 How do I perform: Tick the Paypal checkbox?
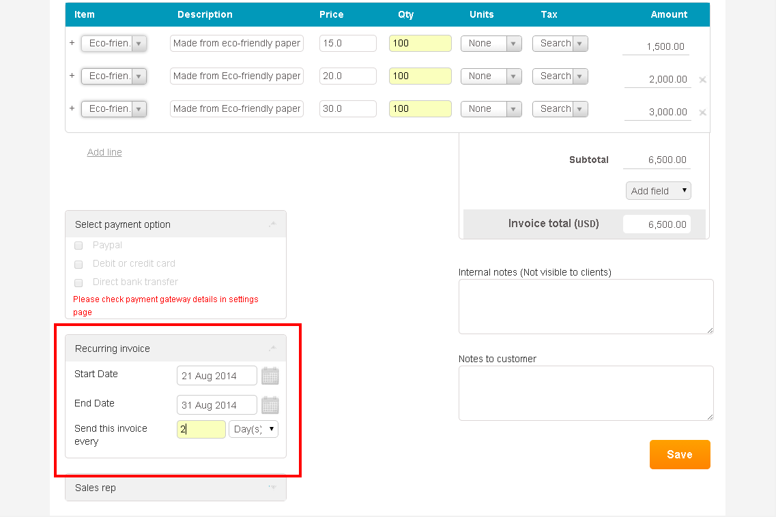click(x=78, y=246)
